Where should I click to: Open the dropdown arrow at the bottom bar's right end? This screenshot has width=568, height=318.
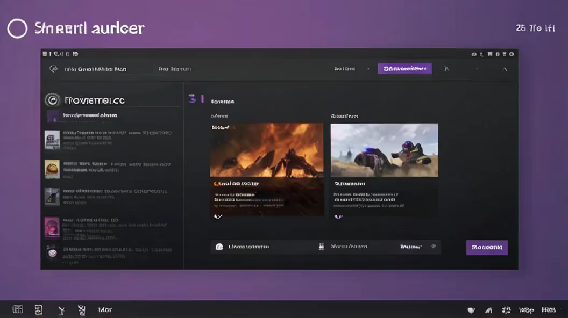[x=432, y=247]
